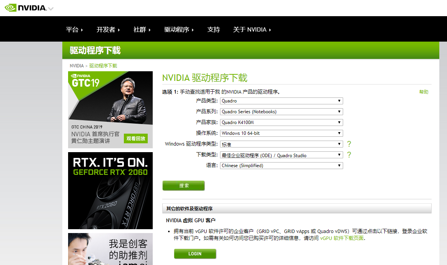Image resolution: width=447 pixels, height=265 pixels.
Task: Click the NVIDIA 虚拟 GPU 客户 heading
Action: pyautogui.click(x=190, y=220)
